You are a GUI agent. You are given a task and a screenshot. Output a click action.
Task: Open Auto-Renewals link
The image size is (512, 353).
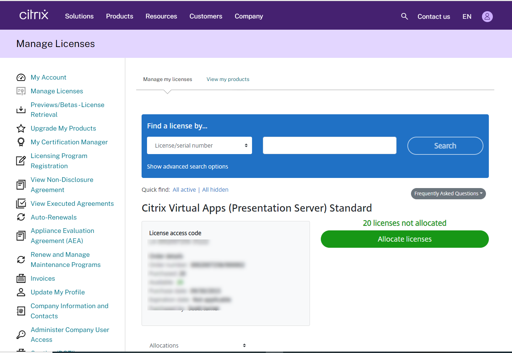54,217
